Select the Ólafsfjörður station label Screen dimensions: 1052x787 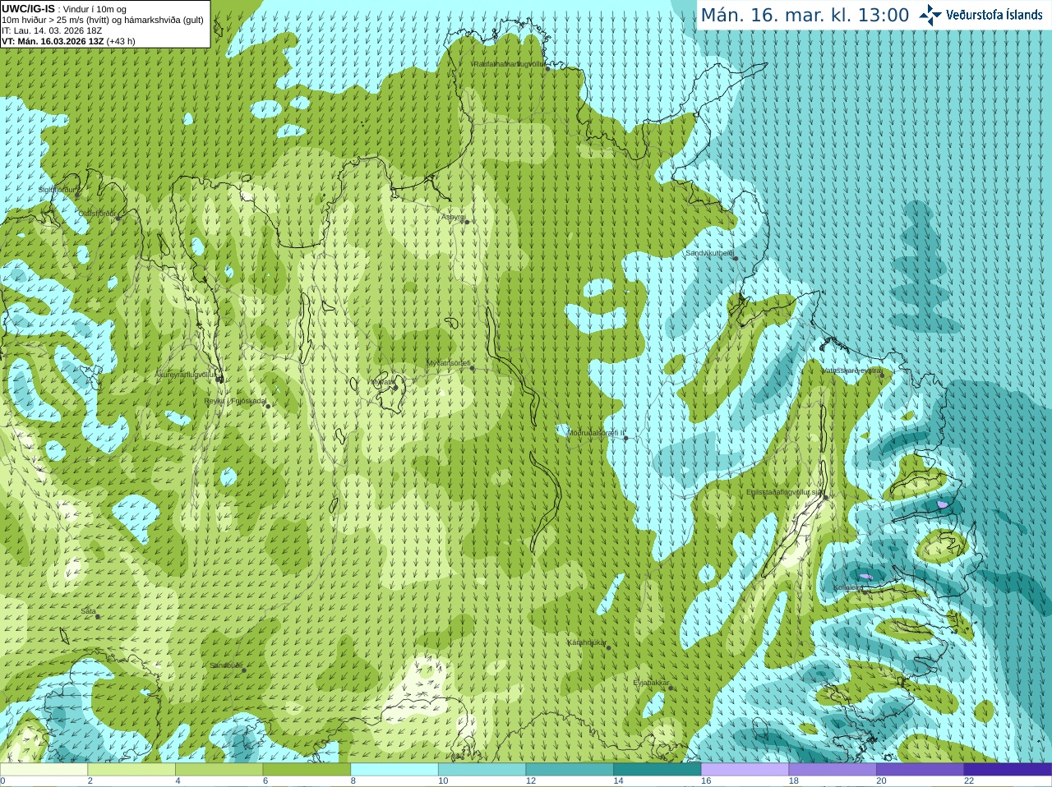coord(97,214)
